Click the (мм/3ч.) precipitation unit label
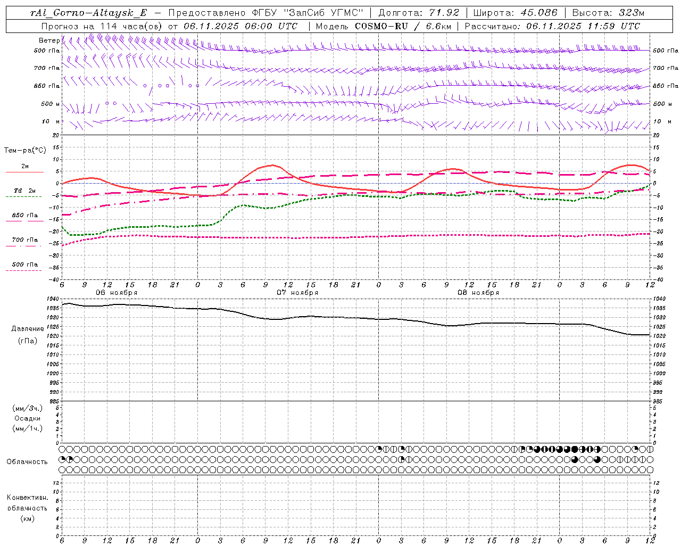 (28, 408)
